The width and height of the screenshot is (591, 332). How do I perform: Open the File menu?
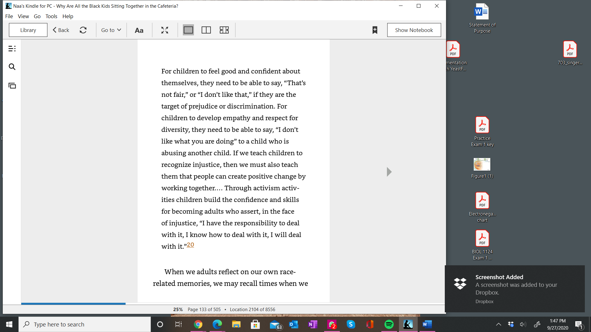coord(9,16)
